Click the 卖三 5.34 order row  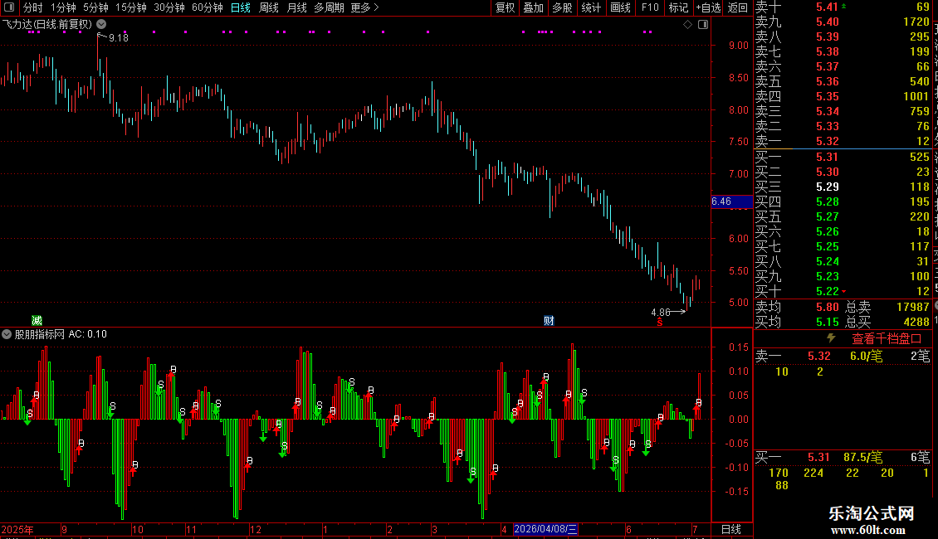click(x=843, y=112)
